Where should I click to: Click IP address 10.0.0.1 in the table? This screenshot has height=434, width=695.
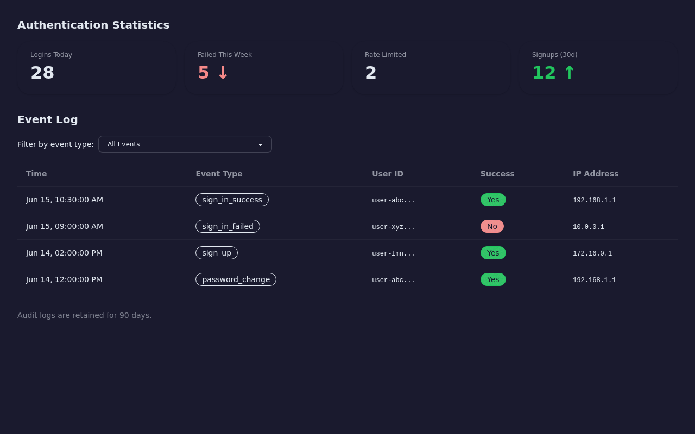(588, 227)
